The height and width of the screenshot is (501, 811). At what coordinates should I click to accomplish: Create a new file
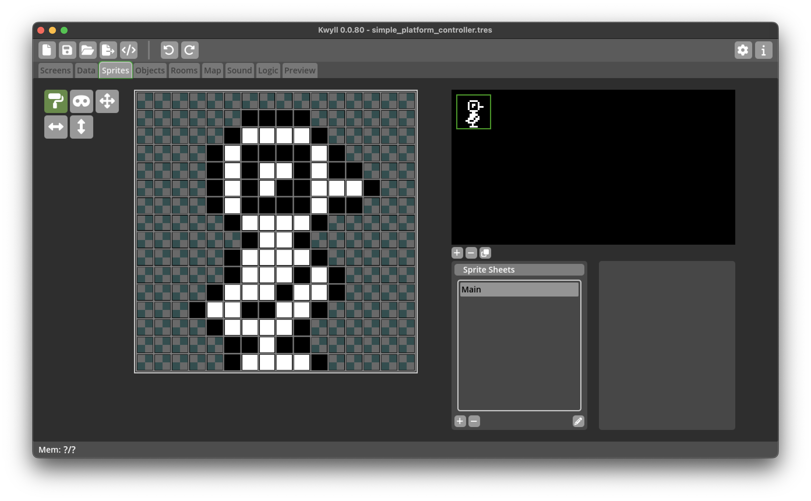point(47,50)
